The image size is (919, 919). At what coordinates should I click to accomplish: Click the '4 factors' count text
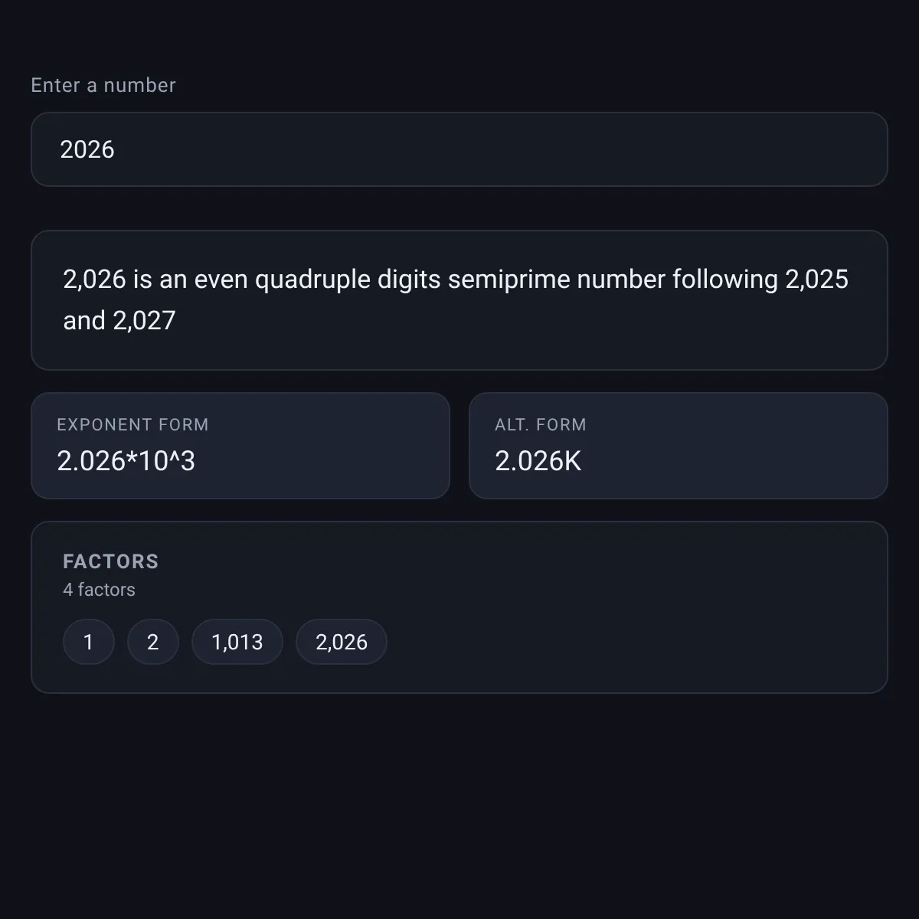point(100,590)
